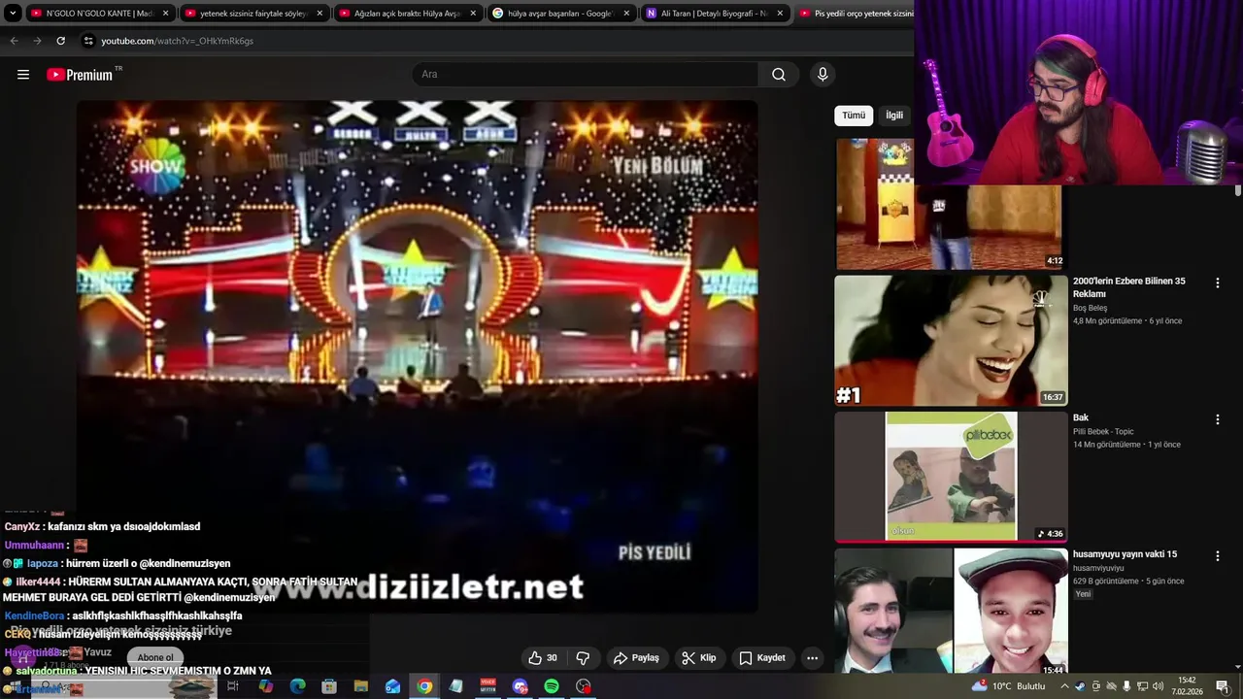
Task: Open Microsoft Store from the taskbar
Action: 329,686
